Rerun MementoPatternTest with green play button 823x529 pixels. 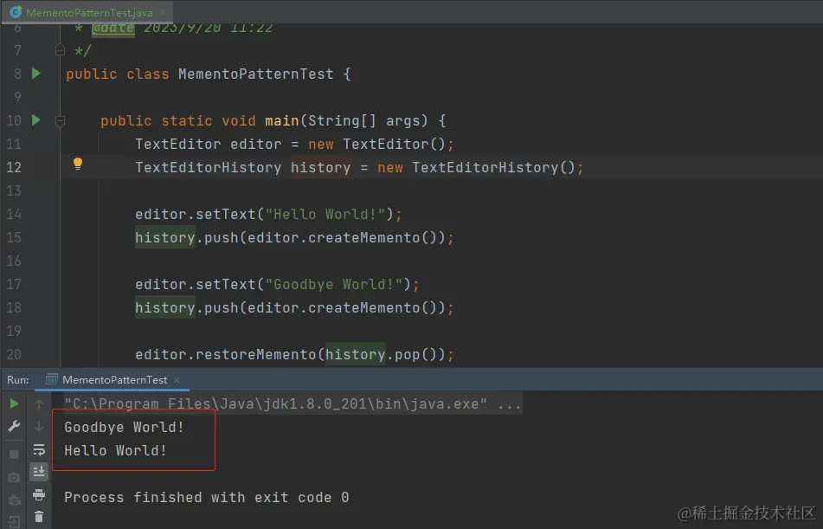pos(14,403)
